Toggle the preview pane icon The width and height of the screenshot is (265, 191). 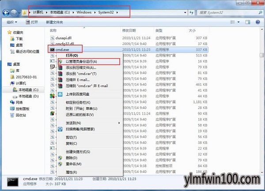tap(248, 22)
